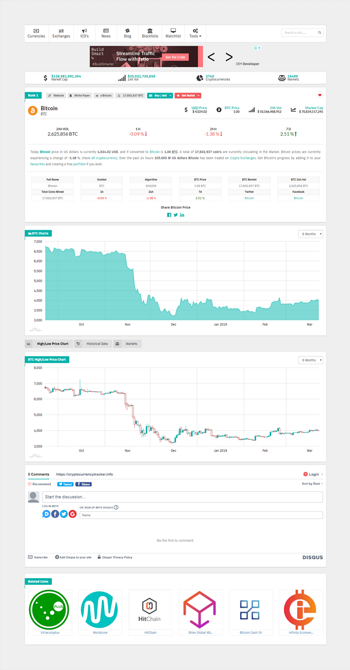The image size is (350, 670).
Task: Open the Exchanges nav item
Action: coord(61,33)
